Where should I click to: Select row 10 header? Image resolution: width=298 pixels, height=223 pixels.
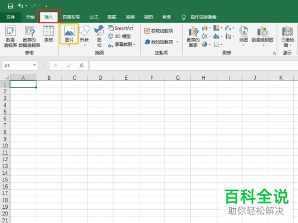click(x=5, y=146)
